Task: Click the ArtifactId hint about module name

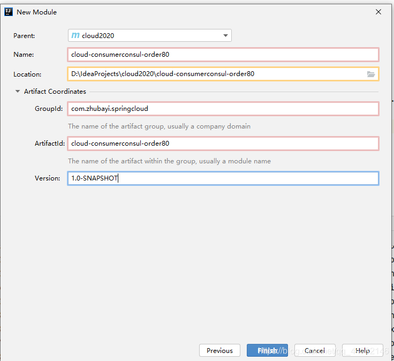Action: (x=169, y=161)
